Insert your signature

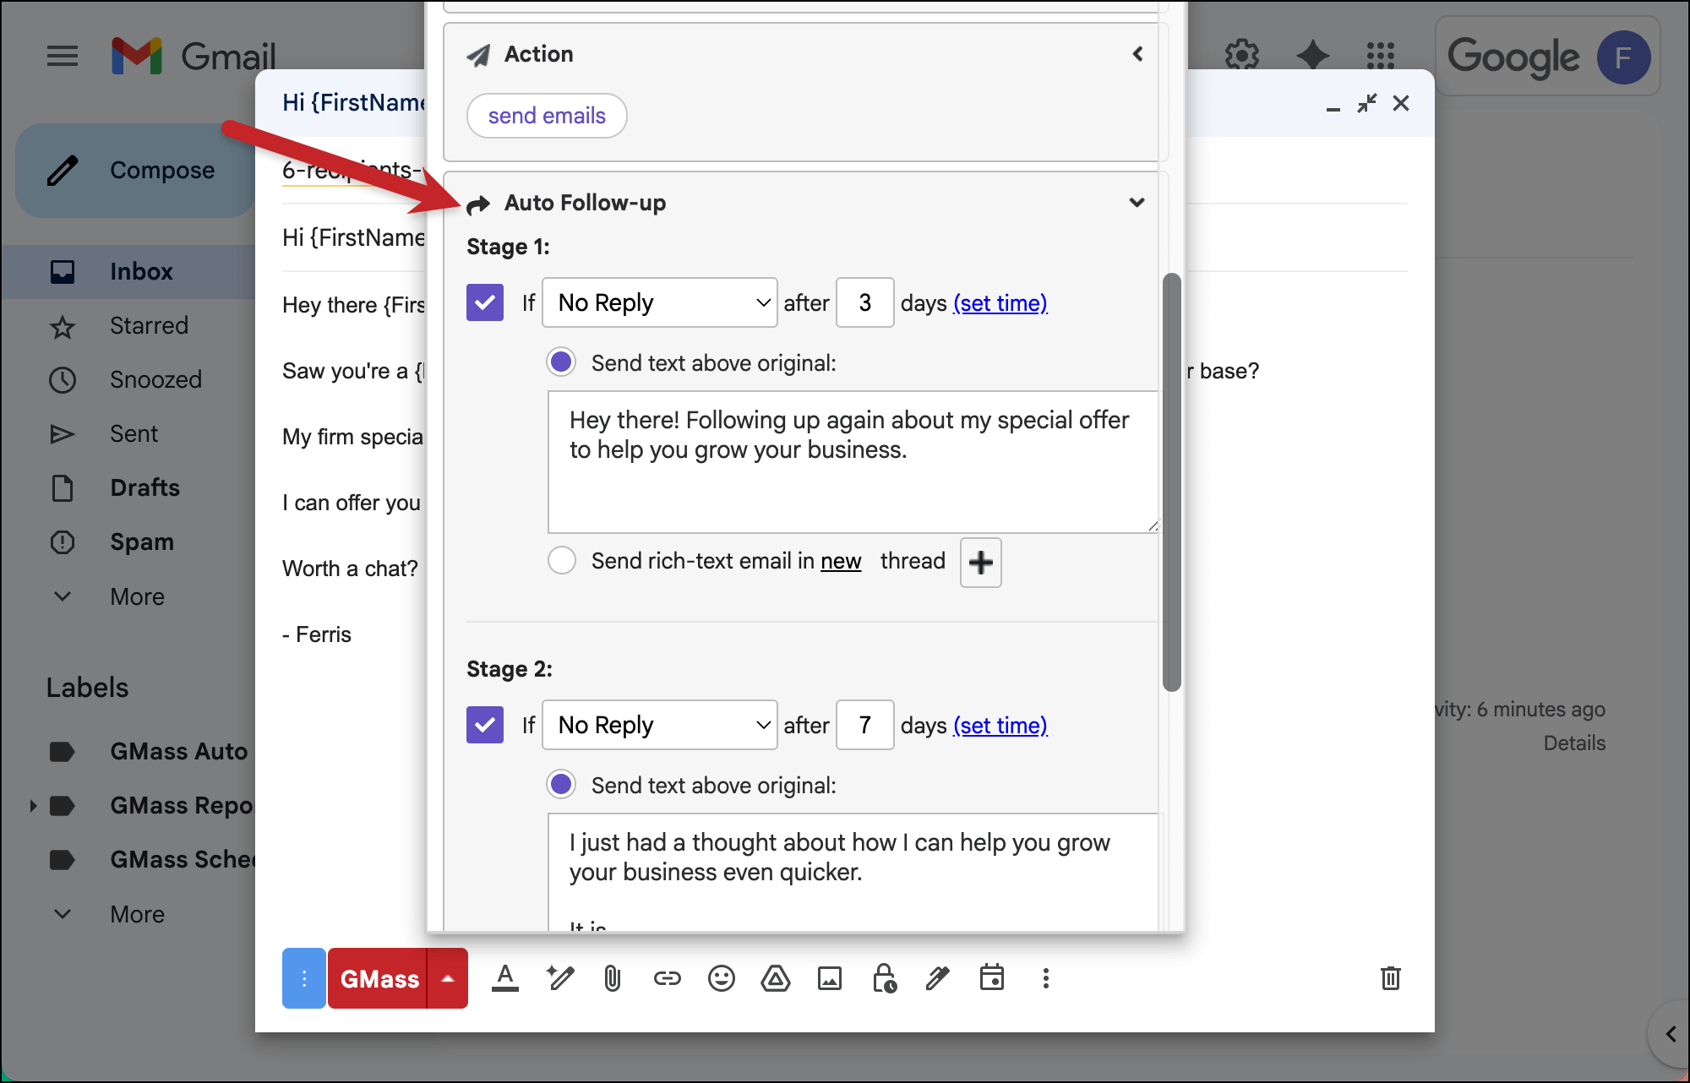click(x=936, y=978)
